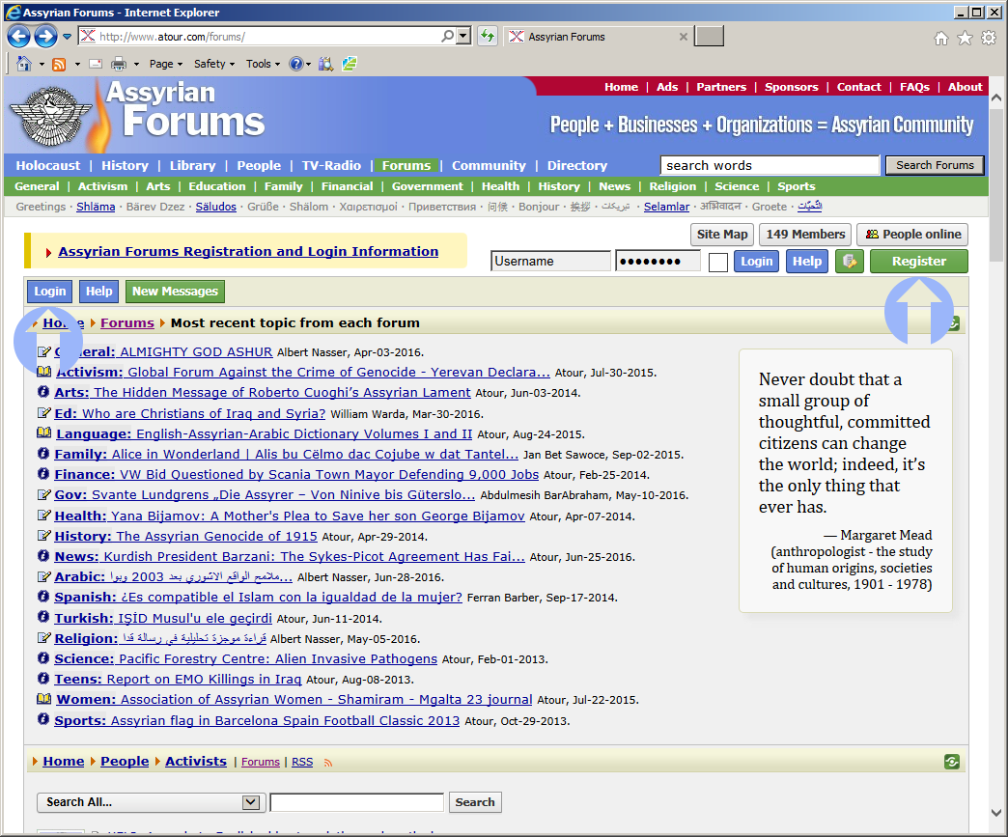Click the bottom search text field
The width and height of the screenshot is (1008, 837).
tap(357, 802)
